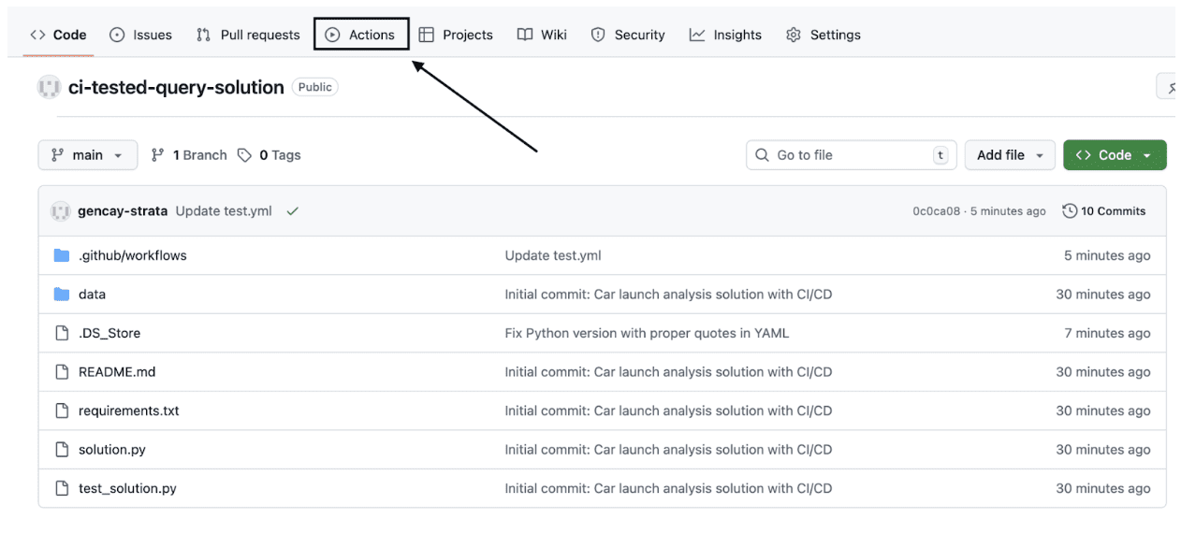Open the README.md file
Screen dimensions: 1181x533
click(117, 372)
